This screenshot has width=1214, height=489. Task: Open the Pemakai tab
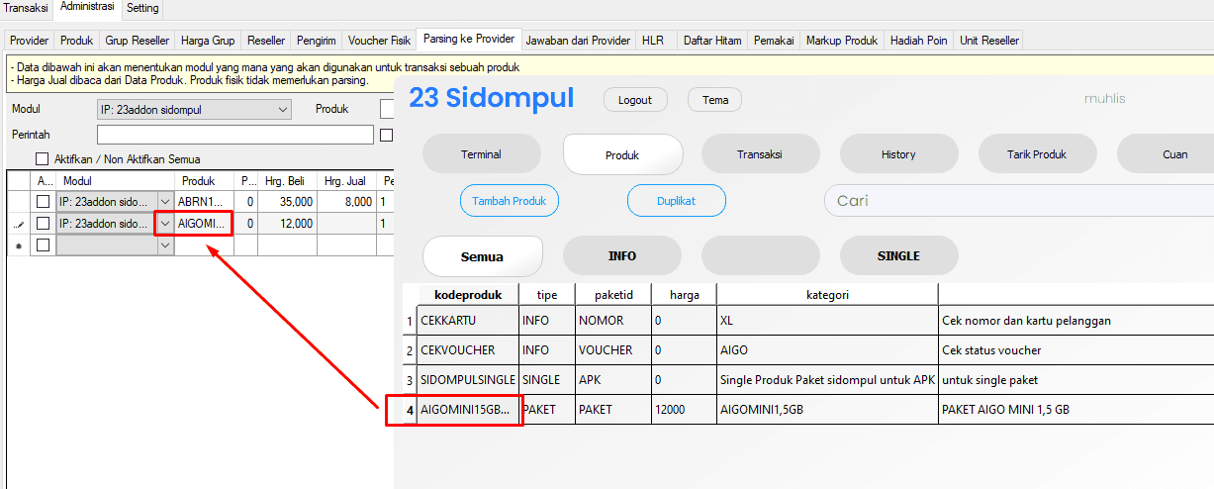[774, 41]
